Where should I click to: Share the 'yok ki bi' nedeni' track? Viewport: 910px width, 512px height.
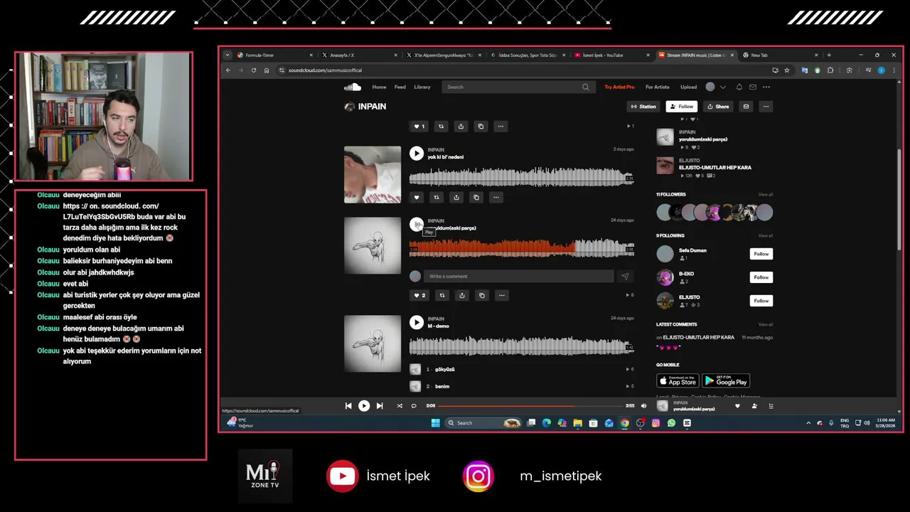click(x=456, y=197)
